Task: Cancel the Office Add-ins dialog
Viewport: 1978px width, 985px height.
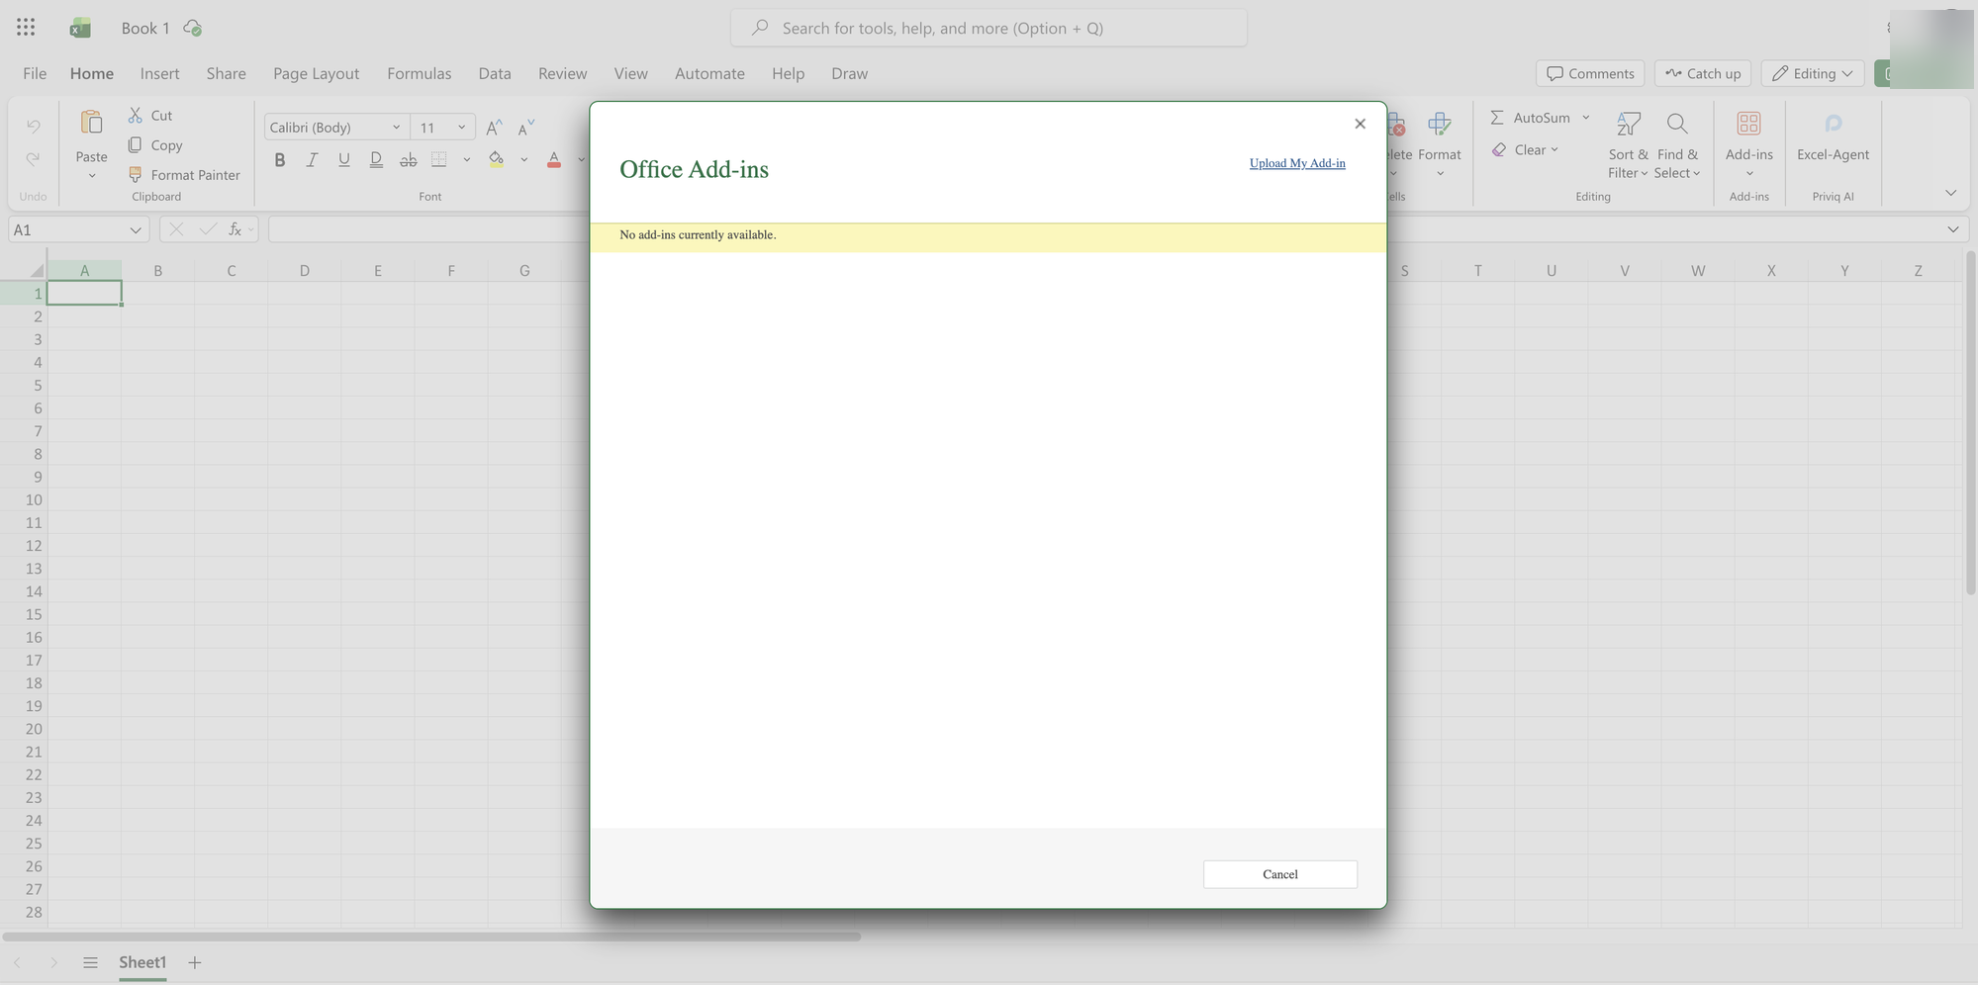Action: click(1279, 874)
